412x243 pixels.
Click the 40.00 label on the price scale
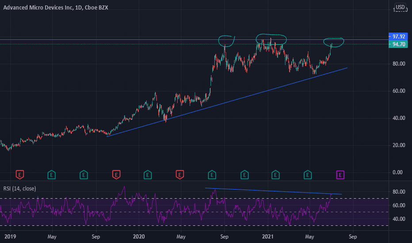pos(399,118)
